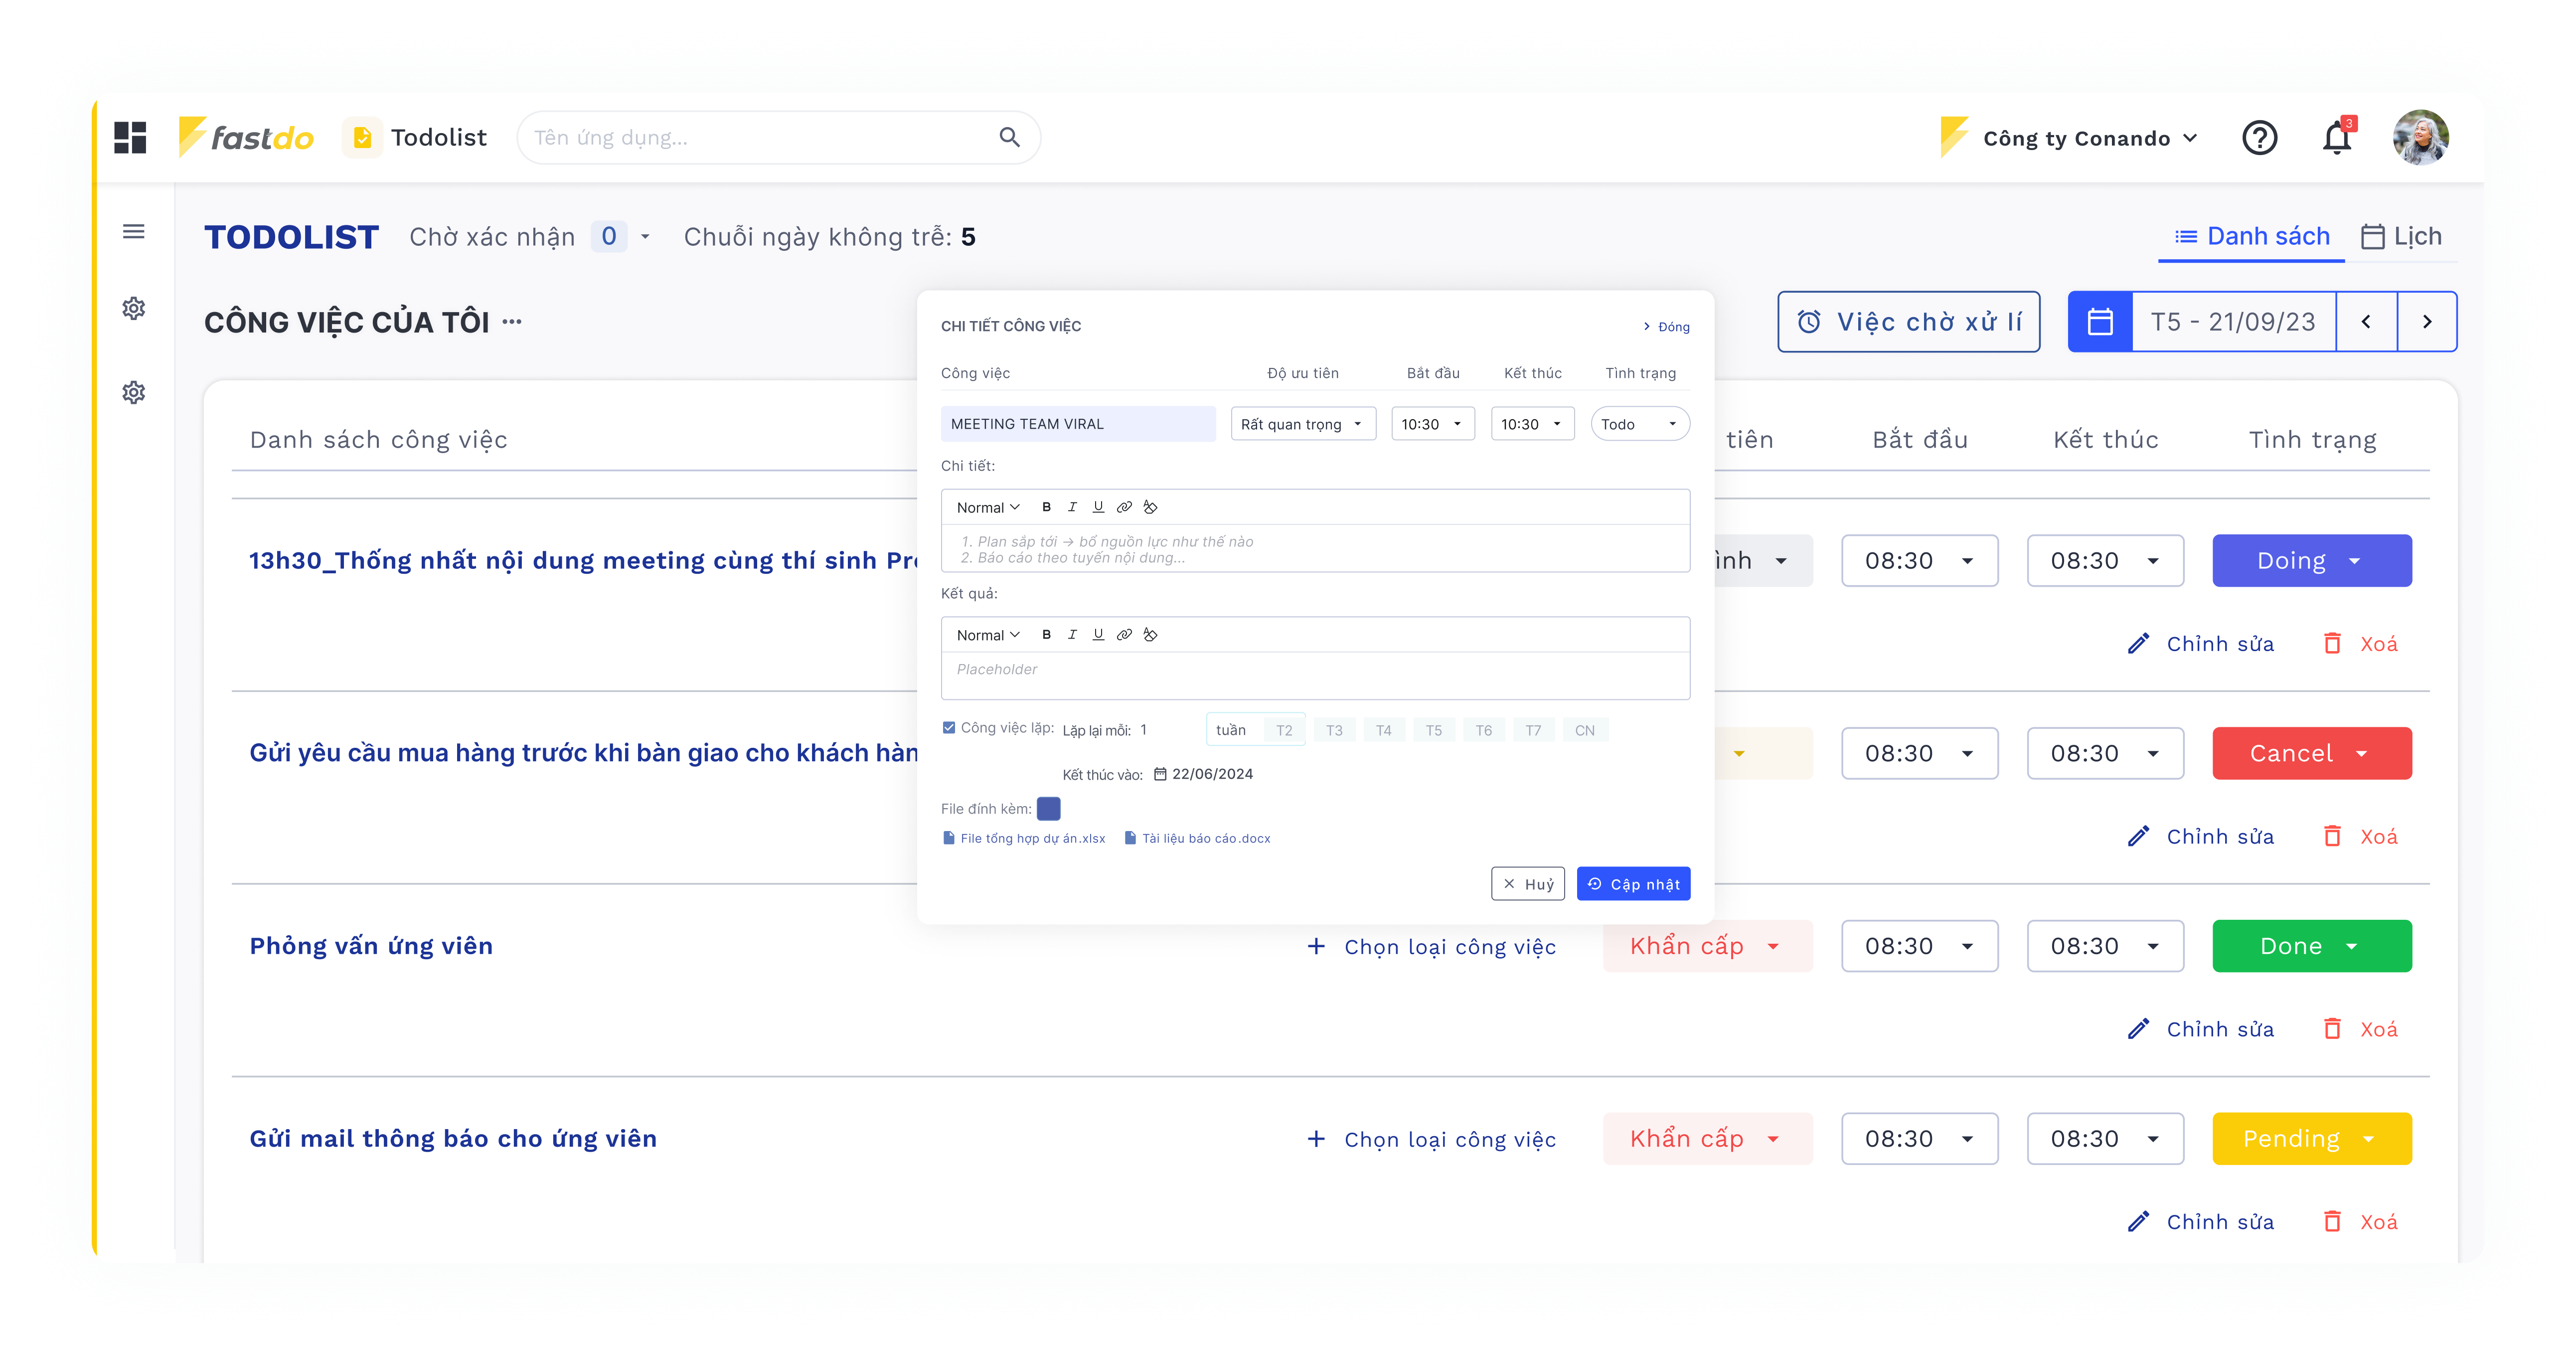The width and height of the screenshot is (2576, 1354).
Task: Switch to Danh sách view tab
Action: (2251, 236)
